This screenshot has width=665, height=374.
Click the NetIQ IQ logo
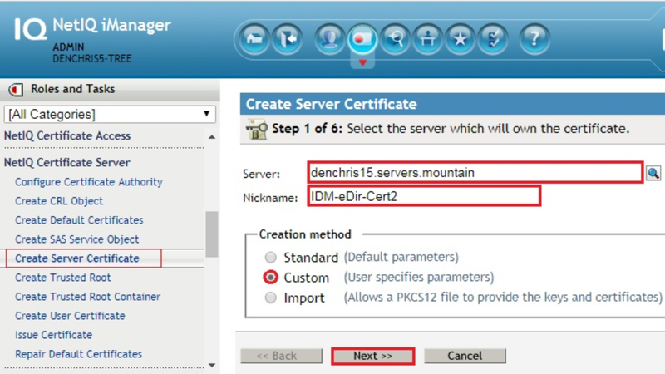point(30,29)
